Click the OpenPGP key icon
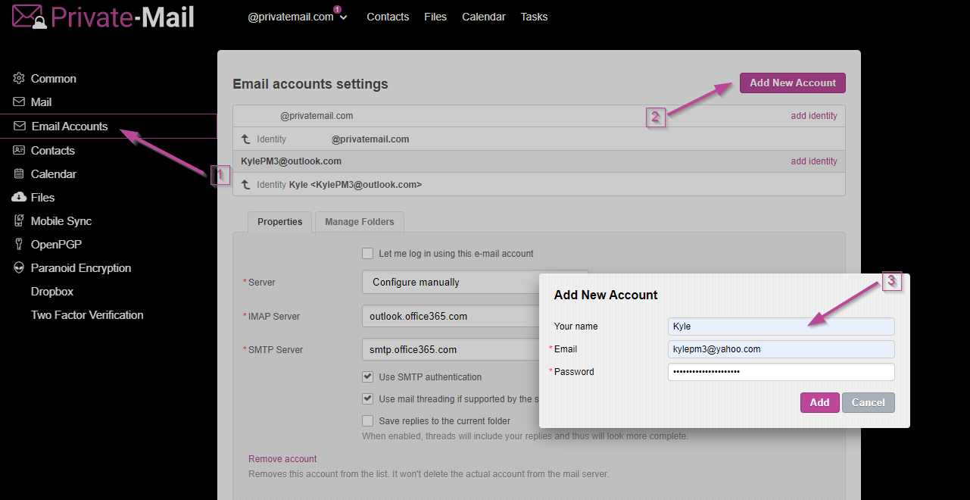Image resolution: width=970 pixels, height=500 pixels. (19, 245)
